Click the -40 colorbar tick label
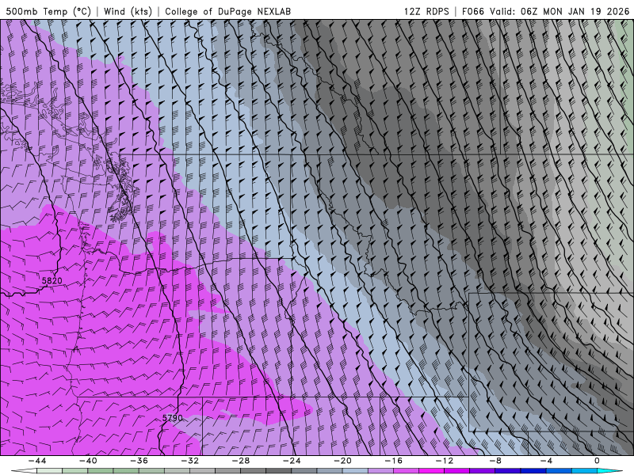Image resolution: width=634 pixels, height=475 pixels. point(88,461)
